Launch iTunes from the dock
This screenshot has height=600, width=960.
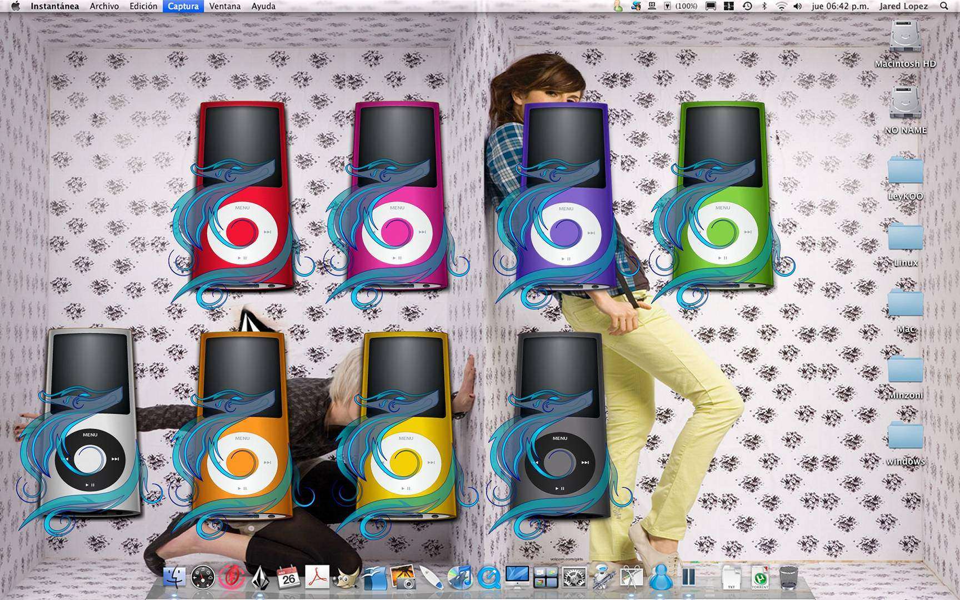pos(460,578)
